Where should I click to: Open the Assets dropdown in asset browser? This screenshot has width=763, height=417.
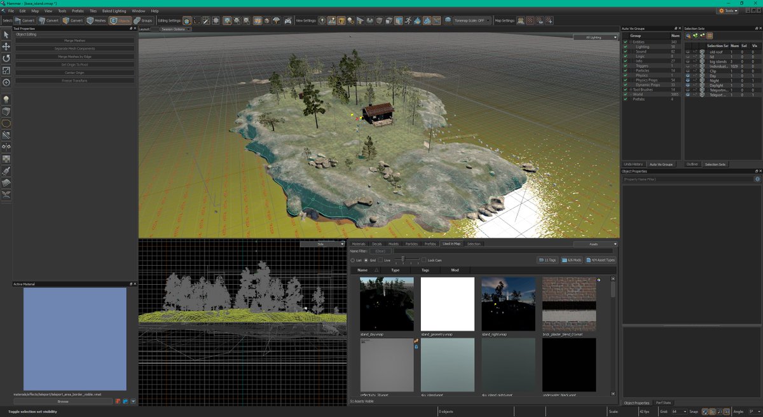(595, 244)
